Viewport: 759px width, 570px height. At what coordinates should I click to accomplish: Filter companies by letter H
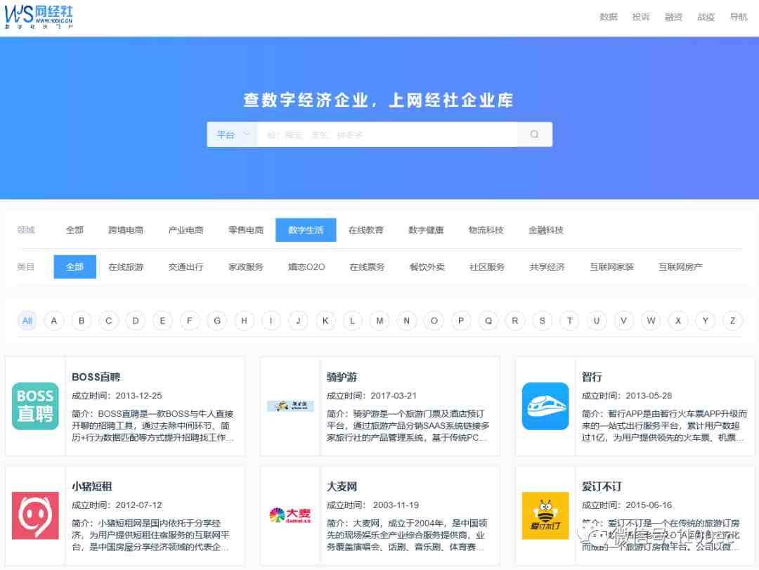[244, 320]
